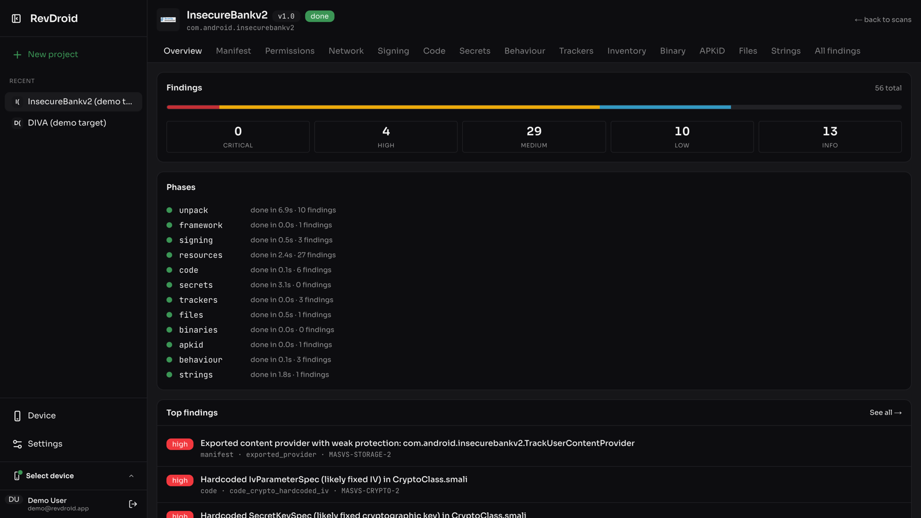Open Settings sliders icon
Viewport: 921px width, 518px height.
point(17,444)
